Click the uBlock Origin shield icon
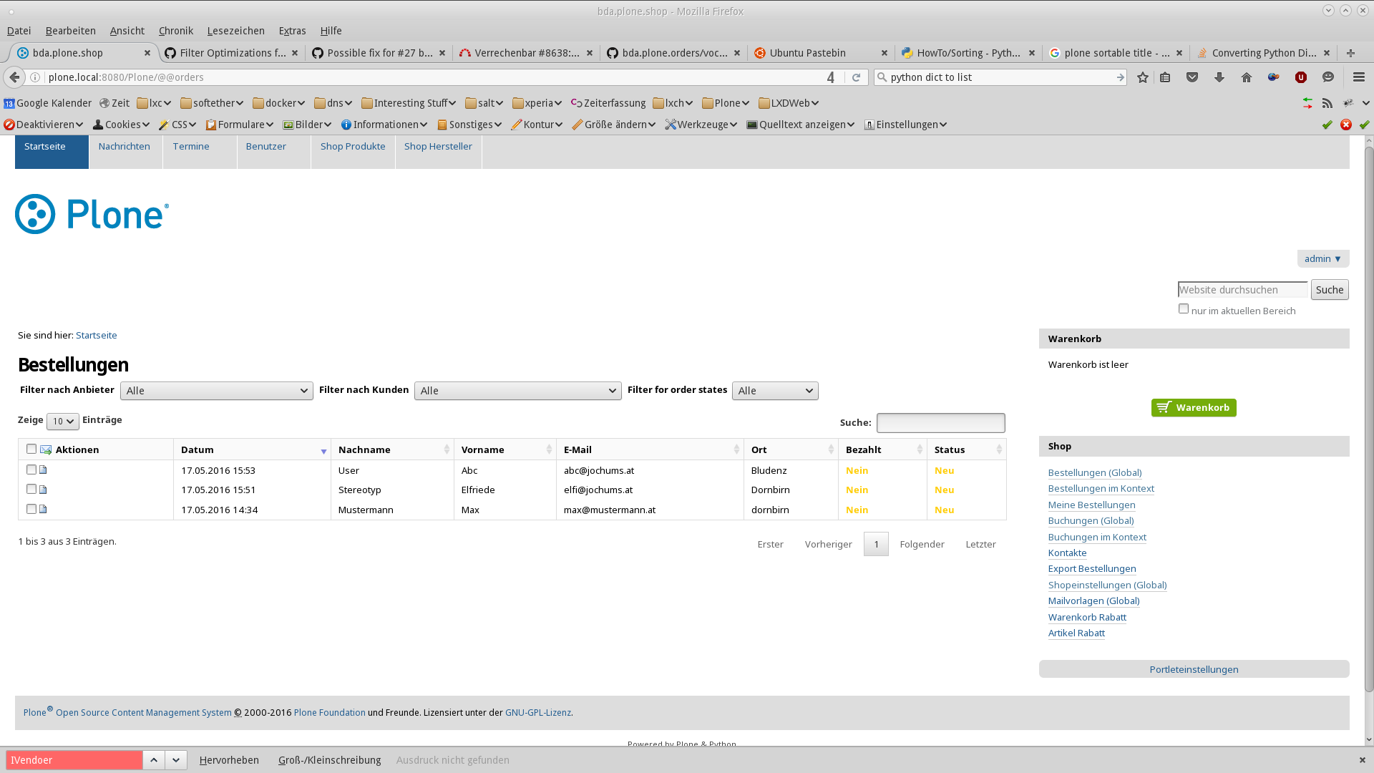 pos(1301,77)
